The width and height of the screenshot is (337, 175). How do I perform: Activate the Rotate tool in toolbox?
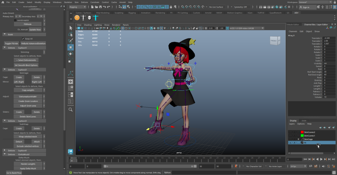coord(70,54)
